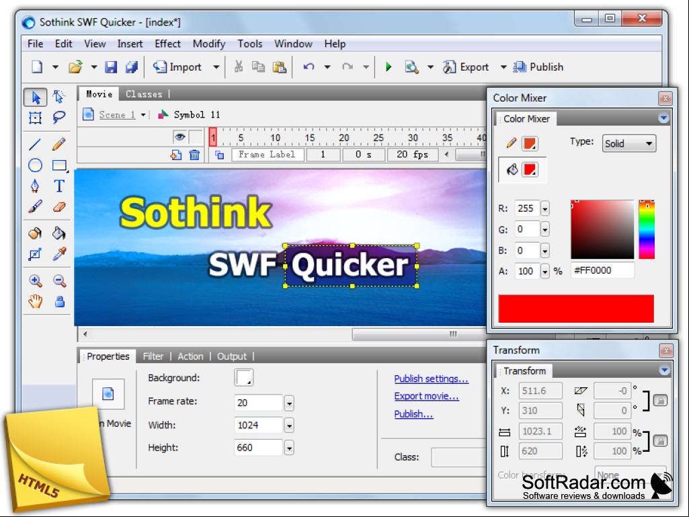The image size is (689, 517).
Task: Open the Frame rate dropdown arrow
Action: point(289,403)
